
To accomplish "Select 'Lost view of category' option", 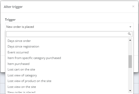I will point(67,75).
